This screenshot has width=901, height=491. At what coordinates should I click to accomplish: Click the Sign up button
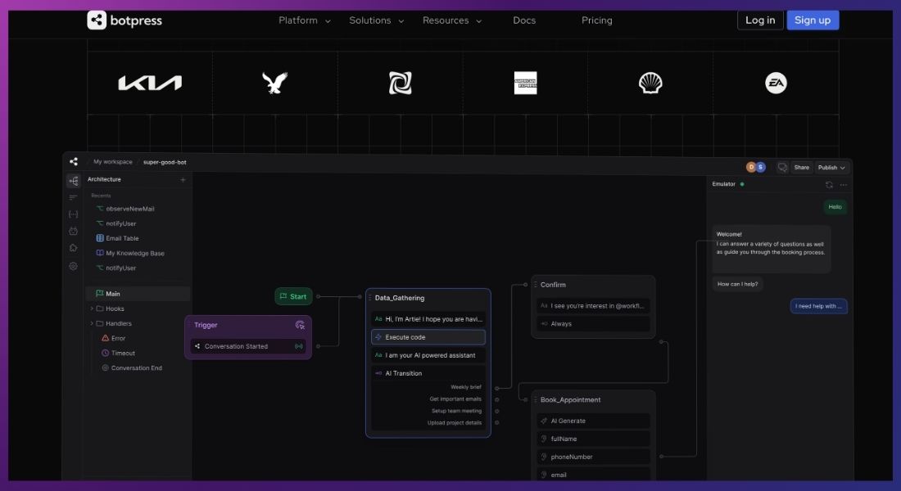[x=812, y=20]
